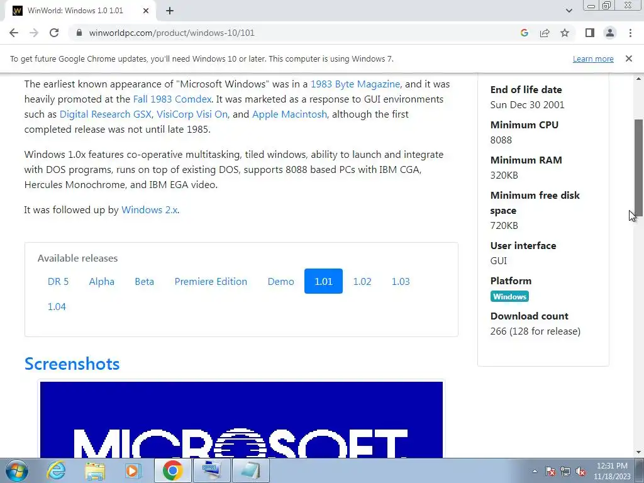Click the taskbar clock 12:31 PM
Viewport: 644px width, 483px height.
pos(612,466)
